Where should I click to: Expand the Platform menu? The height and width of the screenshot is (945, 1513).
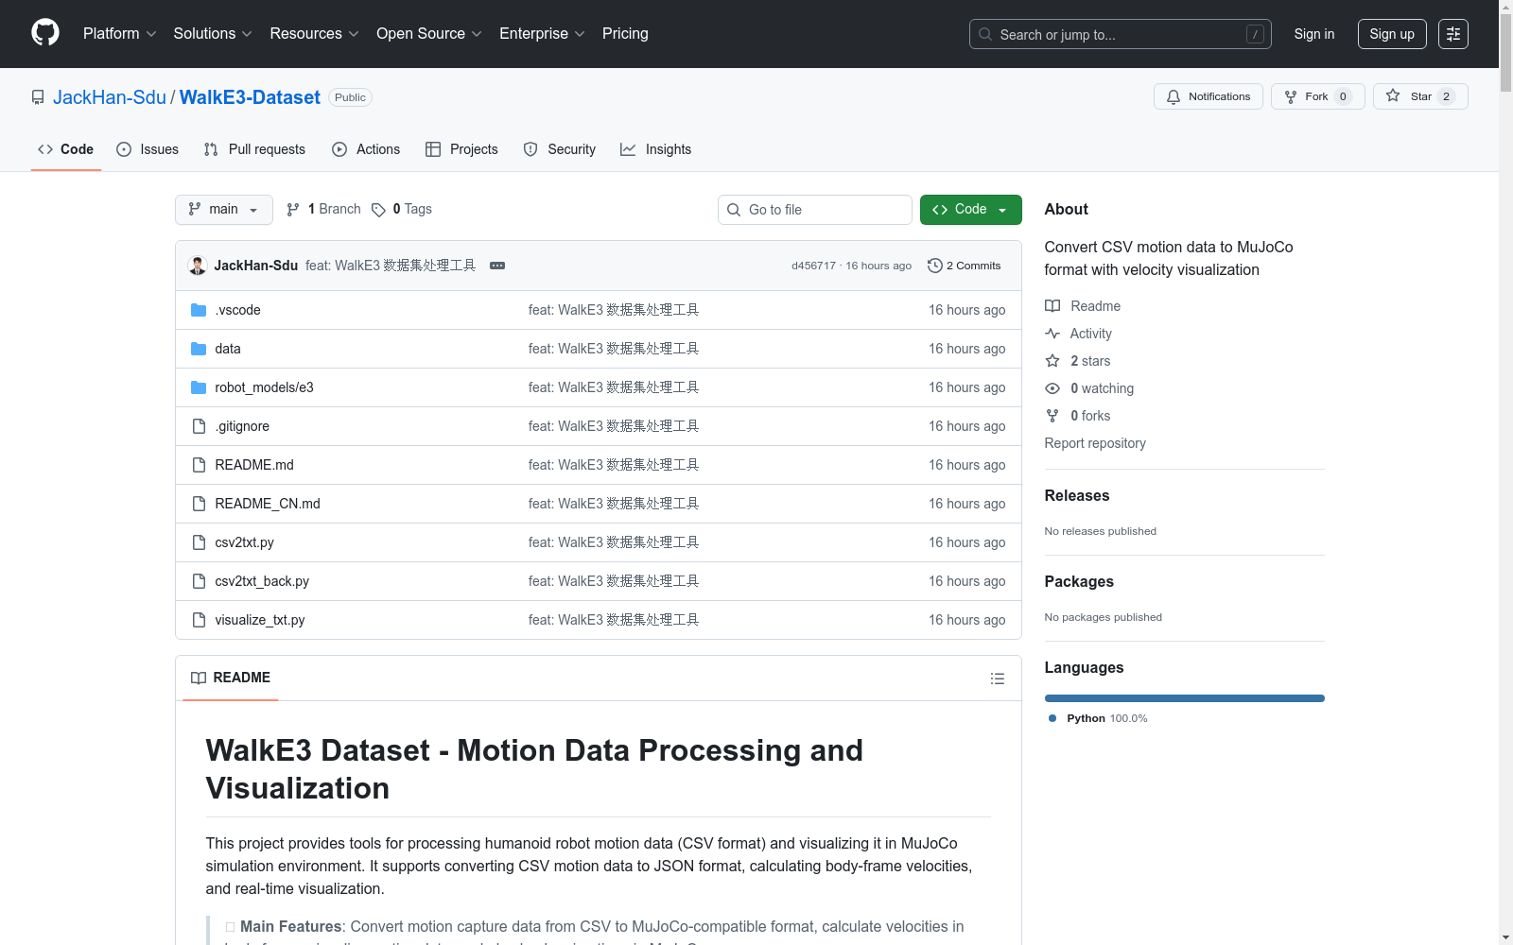(x=120, y=34)
